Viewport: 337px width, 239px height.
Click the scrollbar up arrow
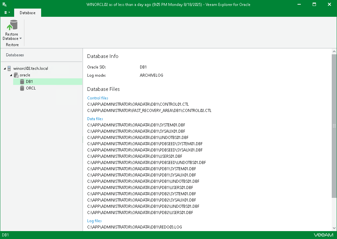pos(334,52)
